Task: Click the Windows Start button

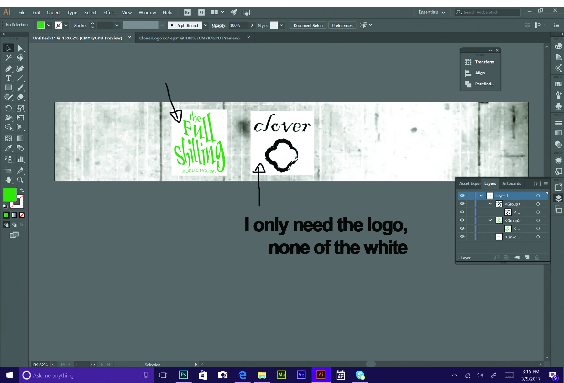Action: [9, 375]
